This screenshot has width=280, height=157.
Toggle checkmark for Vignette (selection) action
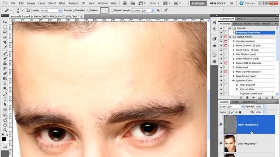coord(221,41)
